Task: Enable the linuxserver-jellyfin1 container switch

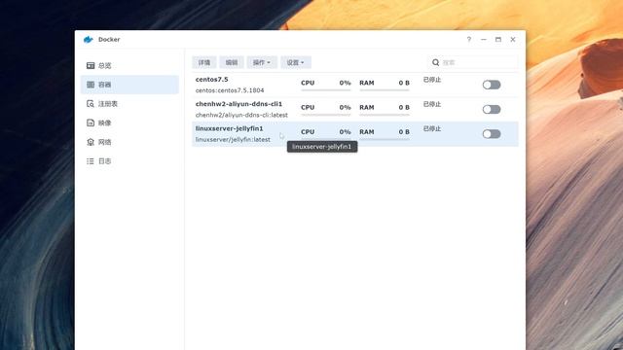Action: [x=492, y=134]
